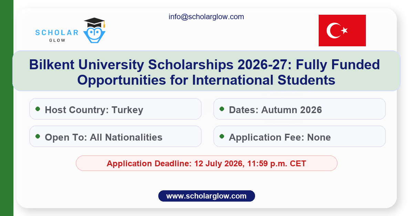
Task: Click the green bullet beside Open To
Action: point(38,136)
